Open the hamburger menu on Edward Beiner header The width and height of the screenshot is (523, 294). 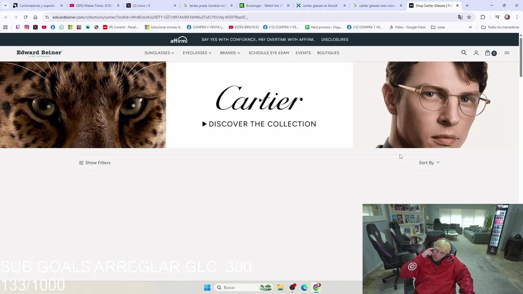pyautogui.click(x=507, y=53)
